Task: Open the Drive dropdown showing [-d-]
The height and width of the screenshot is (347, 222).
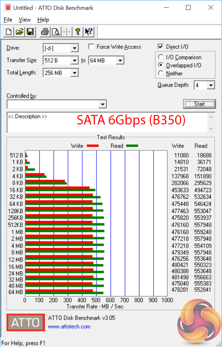Action: (x=74, y=48)
